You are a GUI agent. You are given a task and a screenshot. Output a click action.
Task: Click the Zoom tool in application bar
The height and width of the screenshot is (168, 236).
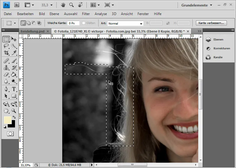click(x=71, y=5)
